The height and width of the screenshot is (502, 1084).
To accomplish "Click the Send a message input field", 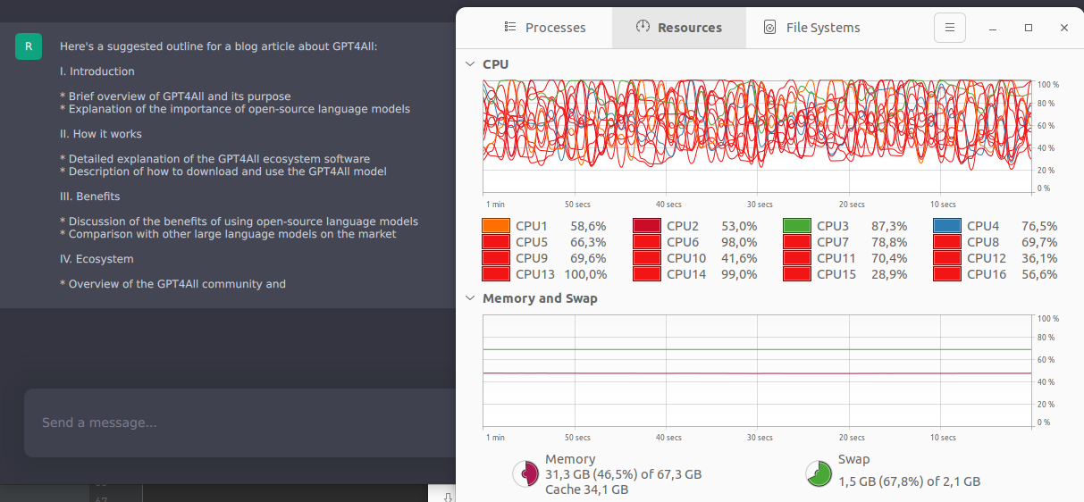I will pyautogui.click(x=239, y=423).
